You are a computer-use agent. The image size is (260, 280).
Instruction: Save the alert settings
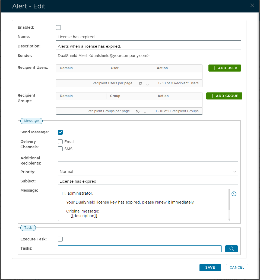(210, 268)
